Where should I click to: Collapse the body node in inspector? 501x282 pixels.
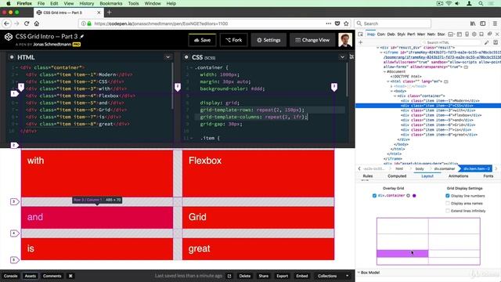391,91
